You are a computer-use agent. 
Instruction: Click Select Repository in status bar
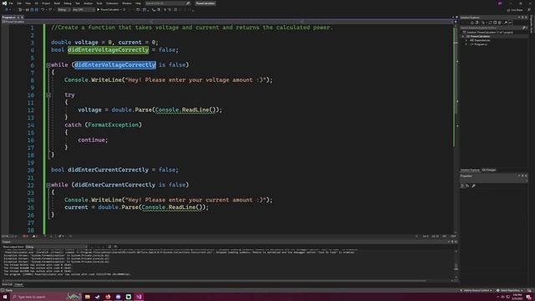(508, 290)
